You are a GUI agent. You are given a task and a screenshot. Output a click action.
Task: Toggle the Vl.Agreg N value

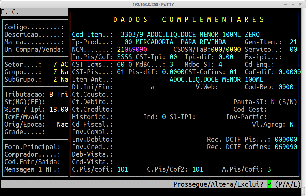[x=291, y=125]
